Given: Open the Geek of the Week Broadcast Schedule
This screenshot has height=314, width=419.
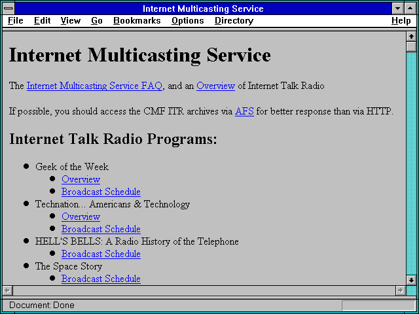Looking at the screenshot, I should (101, 192).
